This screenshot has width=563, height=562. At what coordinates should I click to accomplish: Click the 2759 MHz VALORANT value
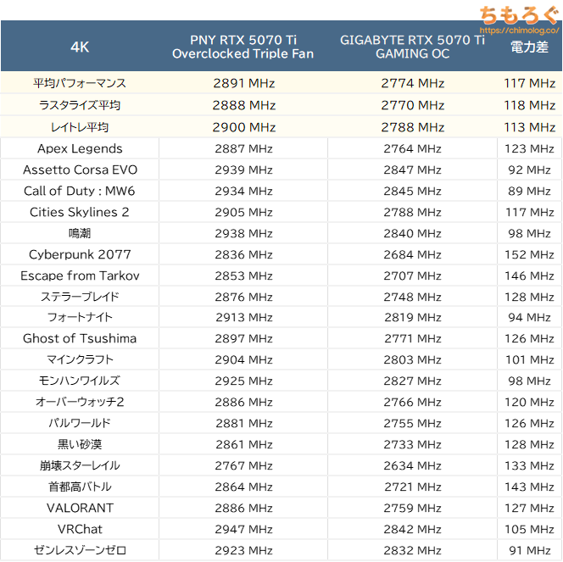pyautogui.click(x=412, y=508)
